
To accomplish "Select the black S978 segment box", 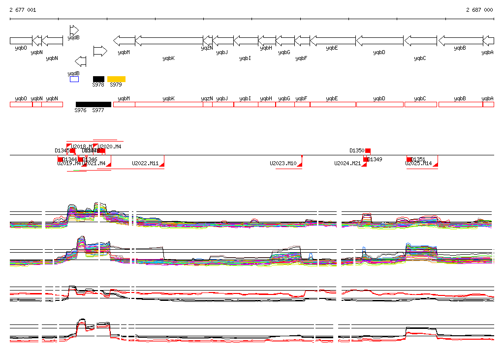I will (x=98, y=79).
